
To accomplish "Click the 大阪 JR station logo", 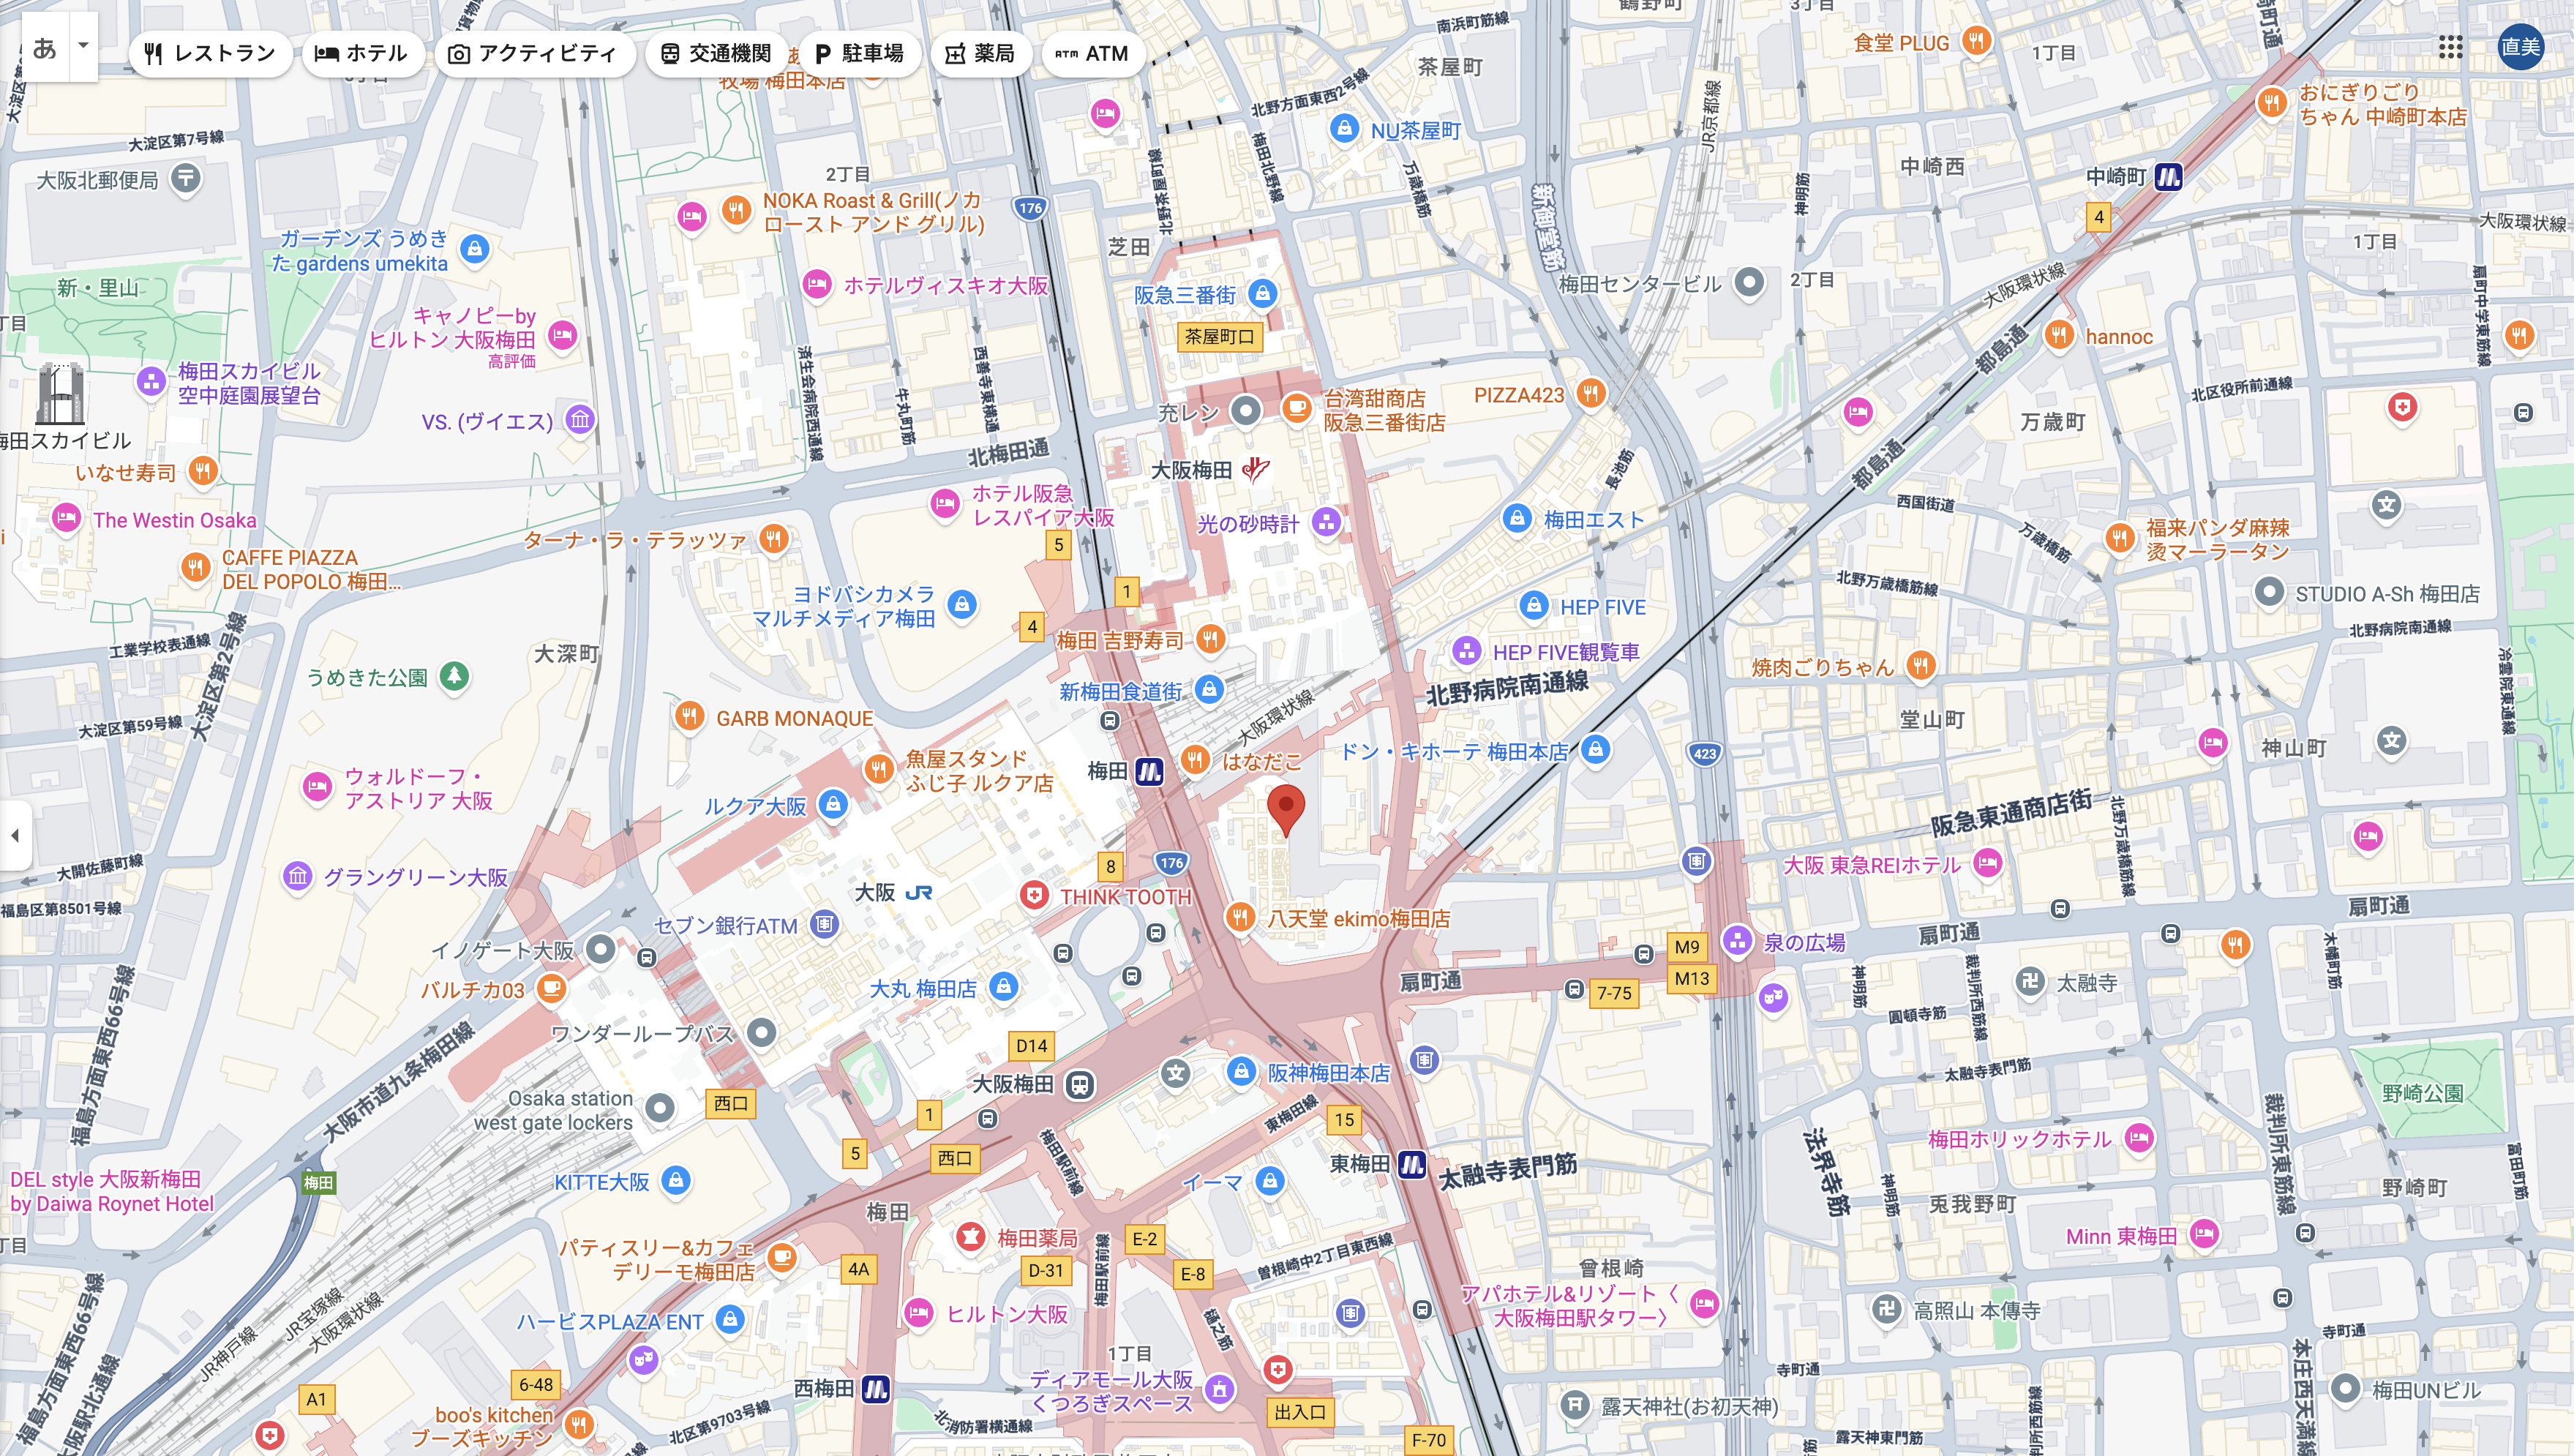I will pyautogui.click(x=918, y=892).
